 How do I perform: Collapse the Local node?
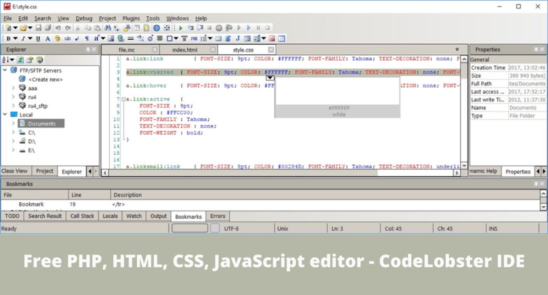(x=5, y=115)
